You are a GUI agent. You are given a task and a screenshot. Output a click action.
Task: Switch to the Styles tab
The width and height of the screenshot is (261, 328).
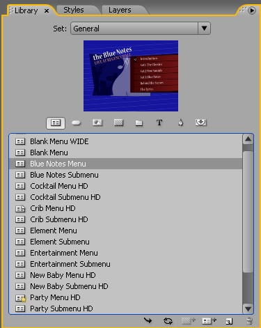[x=74, y=10]
